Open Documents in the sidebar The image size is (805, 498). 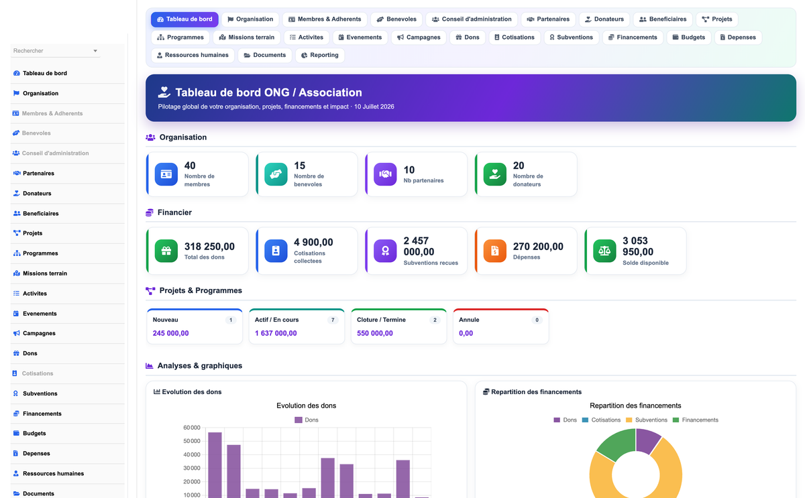pos(68,493)
